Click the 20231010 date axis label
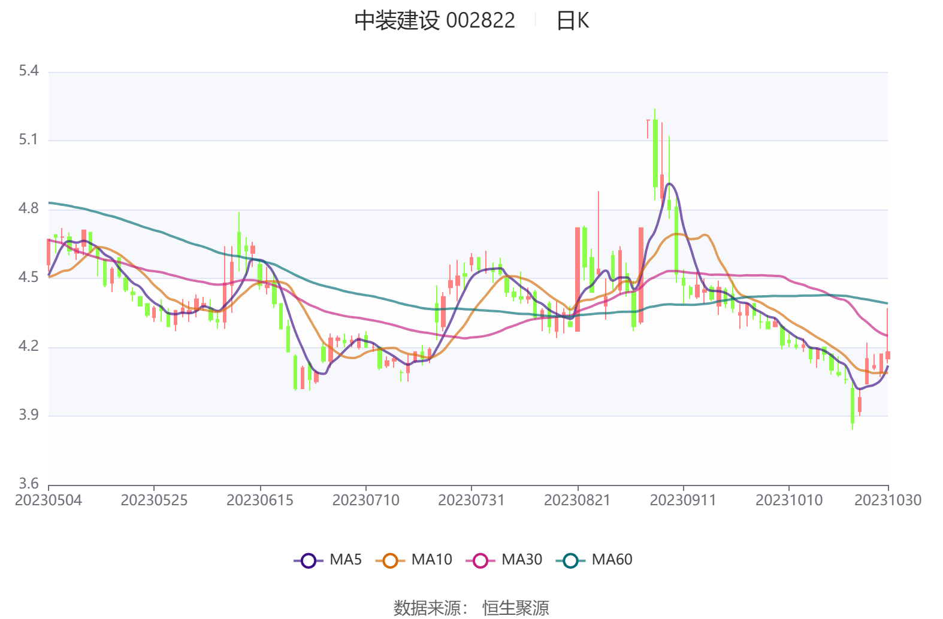Screen dimensions: 943x619 [x=789, y=500]
